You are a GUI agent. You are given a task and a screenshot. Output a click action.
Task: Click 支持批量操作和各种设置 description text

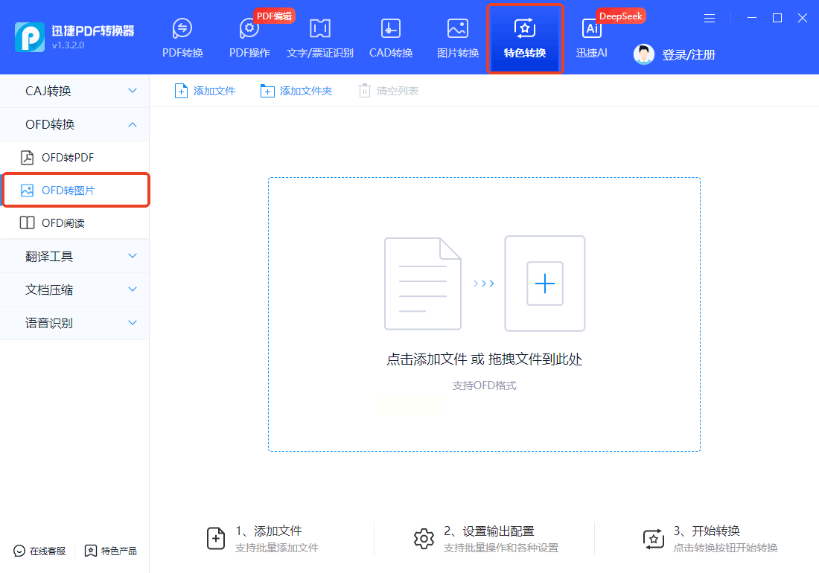[501, 548]
